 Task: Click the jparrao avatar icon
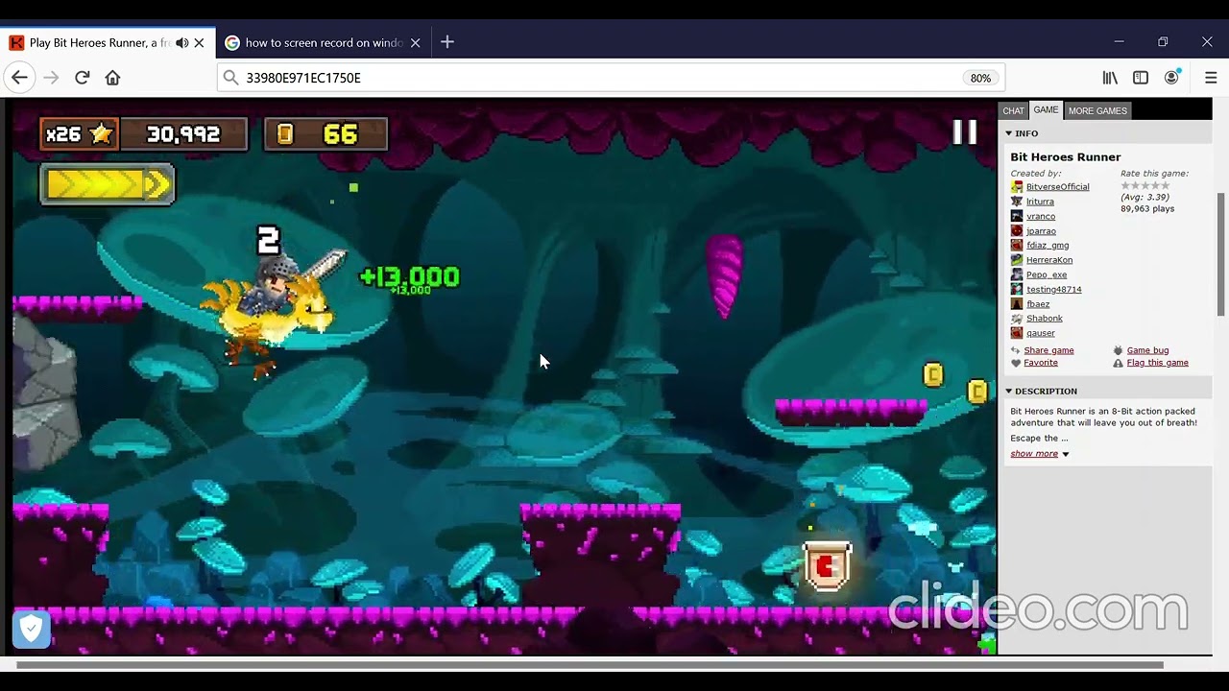(x=1017, y=231)
